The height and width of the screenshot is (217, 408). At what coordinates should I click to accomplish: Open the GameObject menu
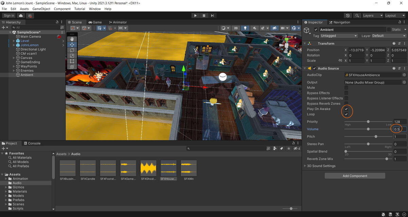click(41, 9)
